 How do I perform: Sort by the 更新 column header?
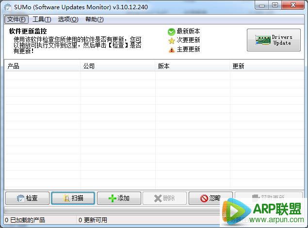(267, 66)
